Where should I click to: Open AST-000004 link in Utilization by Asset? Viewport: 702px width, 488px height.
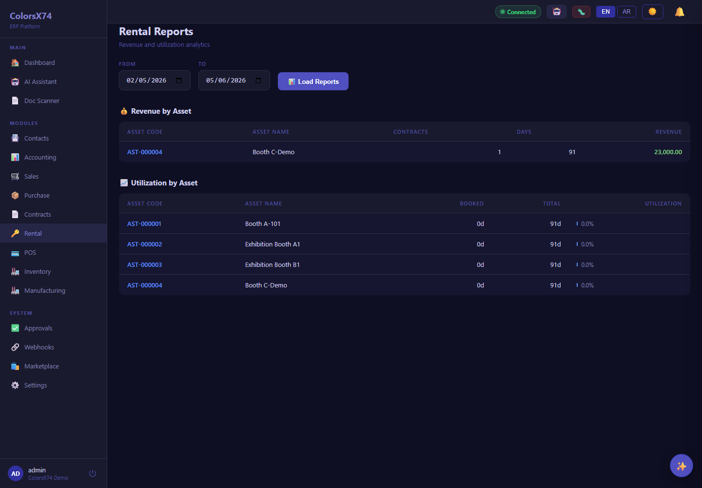click(x=145, y=285)
